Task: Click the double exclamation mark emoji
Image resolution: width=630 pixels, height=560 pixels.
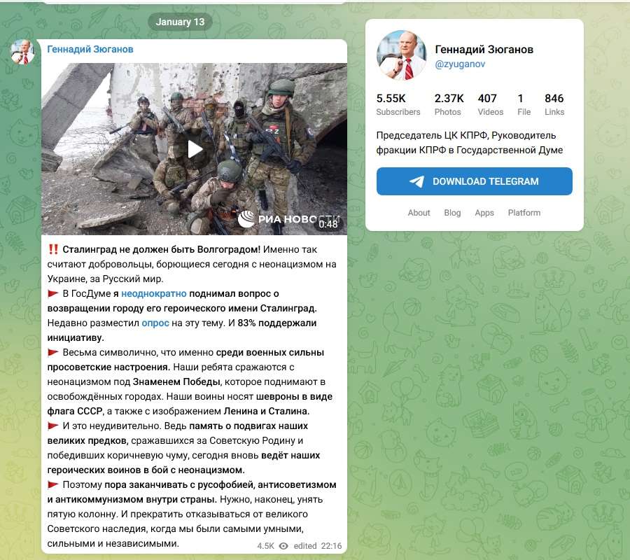Action: click(x=53, y=249)
